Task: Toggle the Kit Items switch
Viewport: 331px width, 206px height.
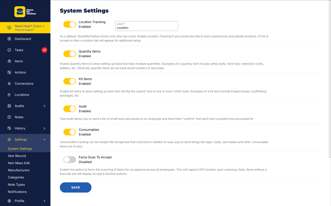Action: tap(70, 81)
